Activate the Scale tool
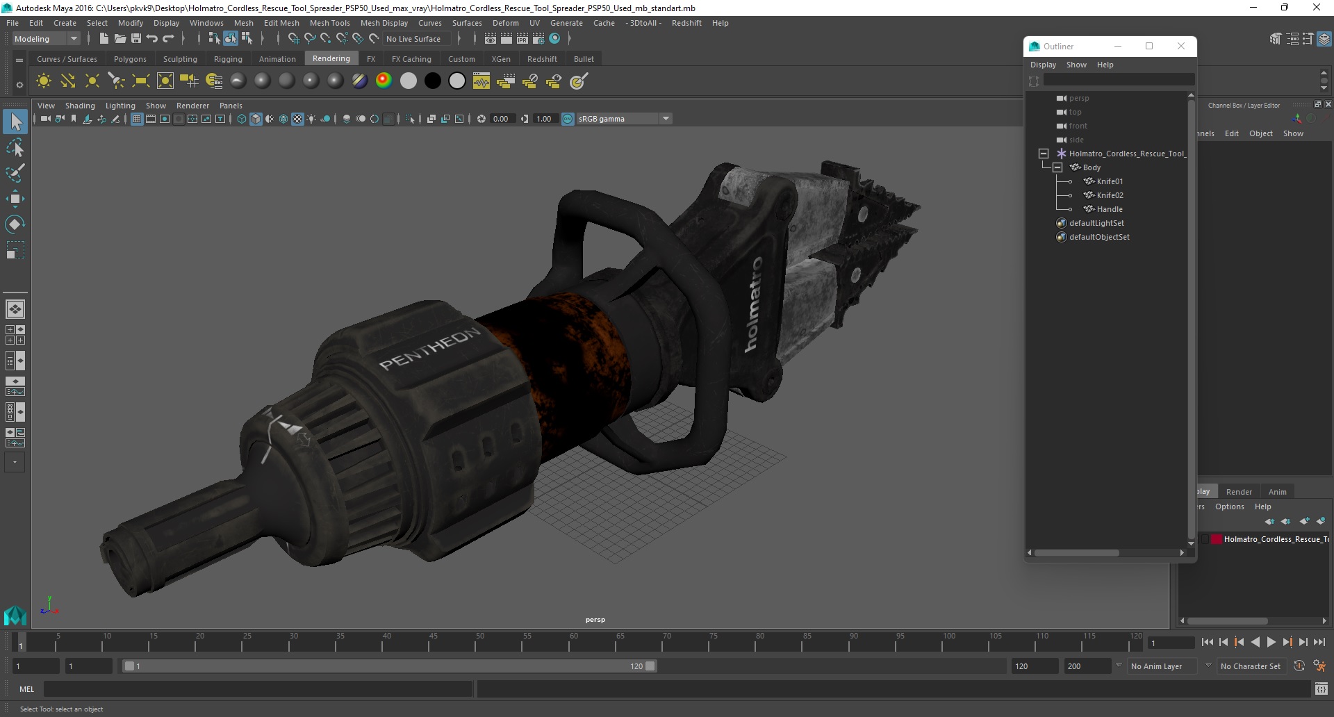Viewport: 1334px width, 717px height. tap(15, 249)
